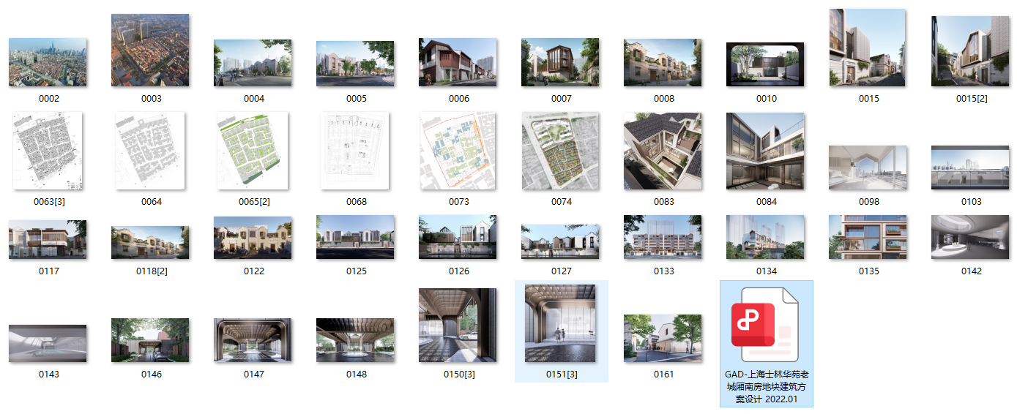
Task: Select green plan thumbnail 0065[2]
Action: [x=253, y=151]
